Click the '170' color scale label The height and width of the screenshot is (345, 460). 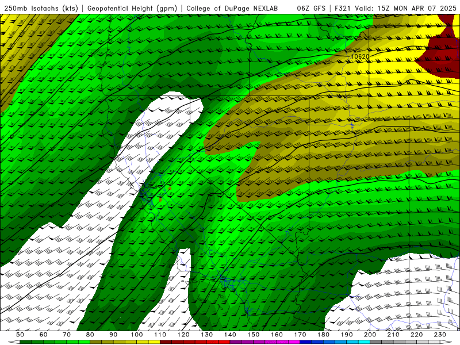[300, 335]
